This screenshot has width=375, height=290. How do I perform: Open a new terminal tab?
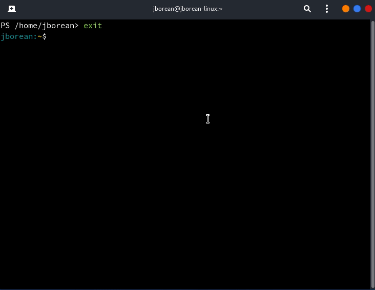[x=11, y=9]
